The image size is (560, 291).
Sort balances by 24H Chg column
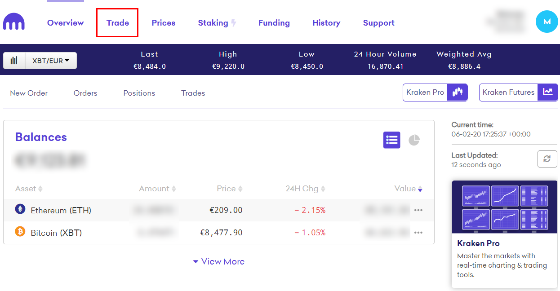click(305, 189)
